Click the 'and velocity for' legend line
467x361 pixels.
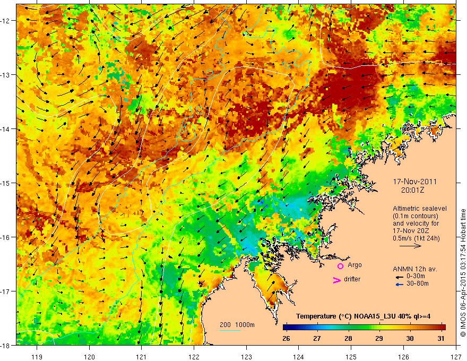pos(416,224)
